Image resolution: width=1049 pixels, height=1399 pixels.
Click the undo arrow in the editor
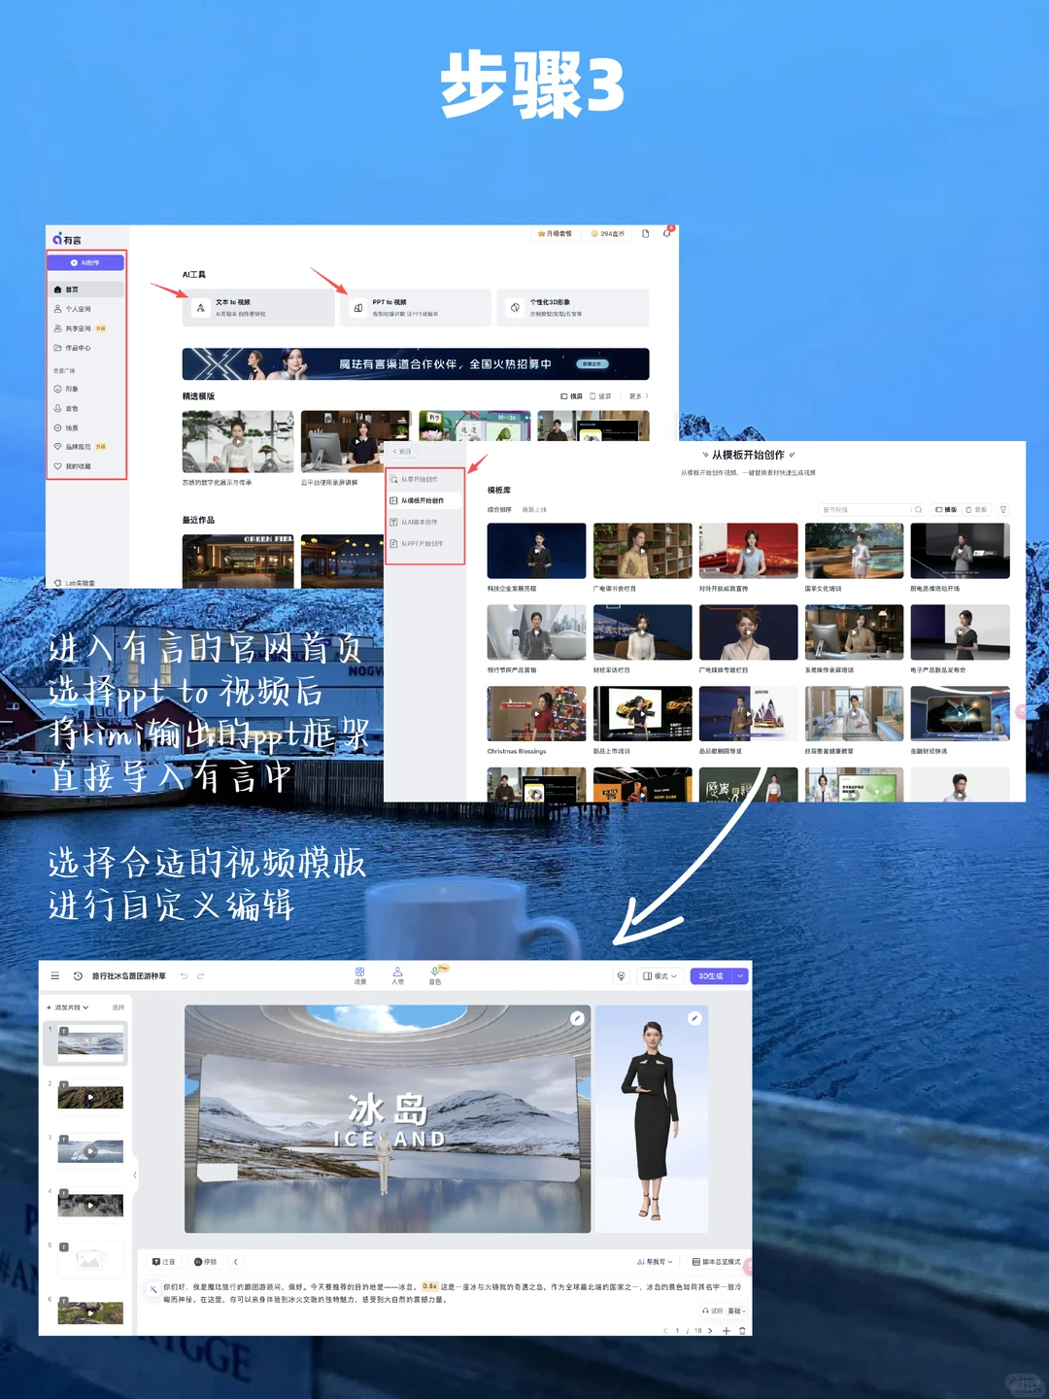pos(184,975)
